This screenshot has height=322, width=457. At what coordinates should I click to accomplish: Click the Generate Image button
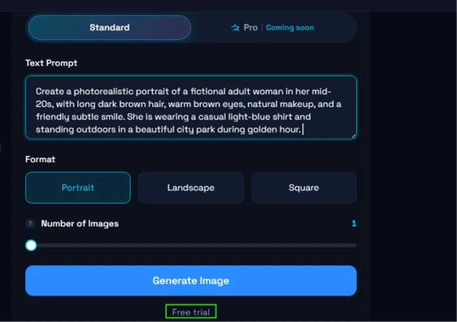(x=191, y=281)
